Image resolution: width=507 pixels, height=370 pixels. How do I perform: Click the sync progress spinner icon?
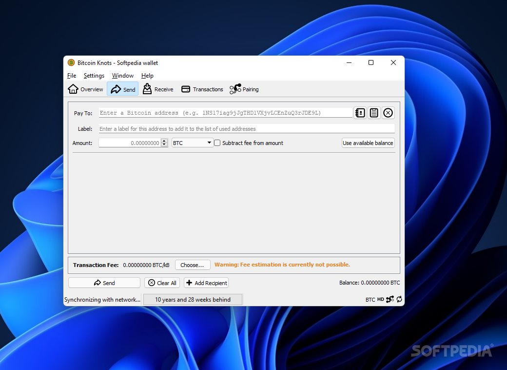pos(399,299)
